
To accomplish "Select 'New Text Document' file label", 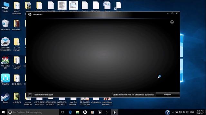I will (73, 103).
